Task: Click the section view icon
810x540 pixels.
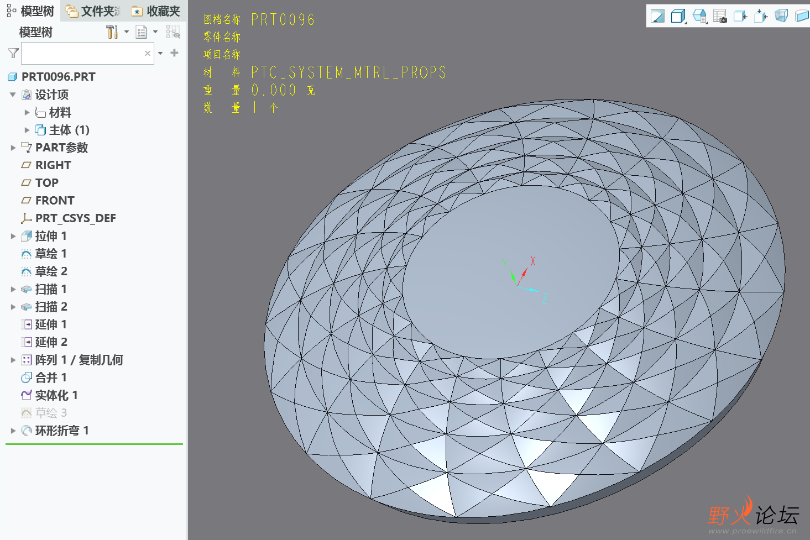Action: (802, 16)
